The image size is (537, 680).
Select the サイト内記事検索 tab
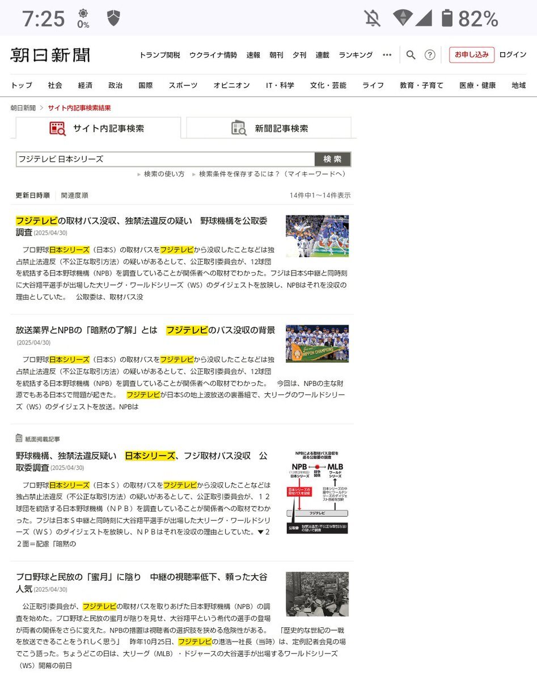pos(98,129)
